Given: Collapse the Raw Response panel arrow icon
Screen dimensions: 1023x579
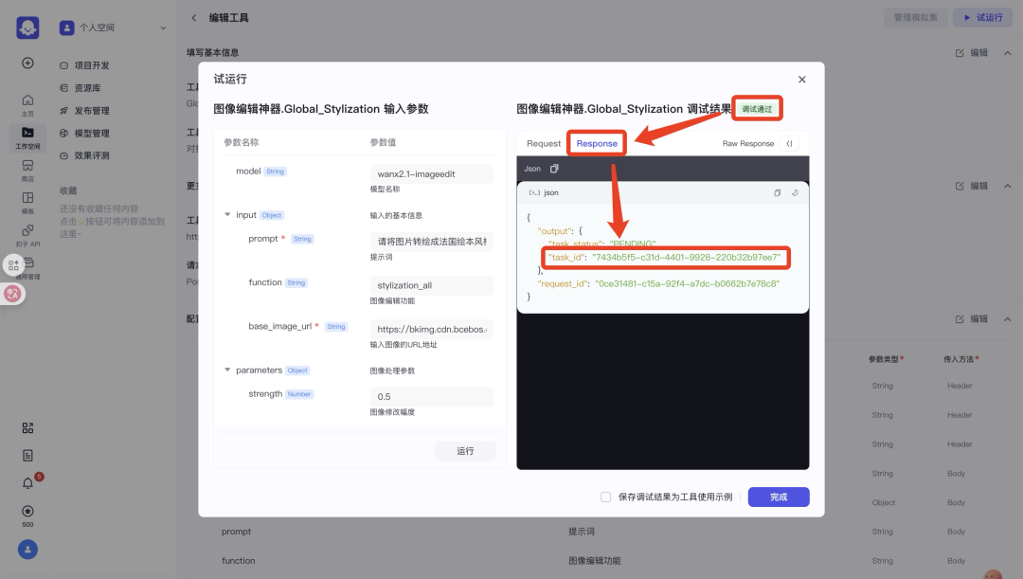Looking at the screenshot, I should point(789,144).
